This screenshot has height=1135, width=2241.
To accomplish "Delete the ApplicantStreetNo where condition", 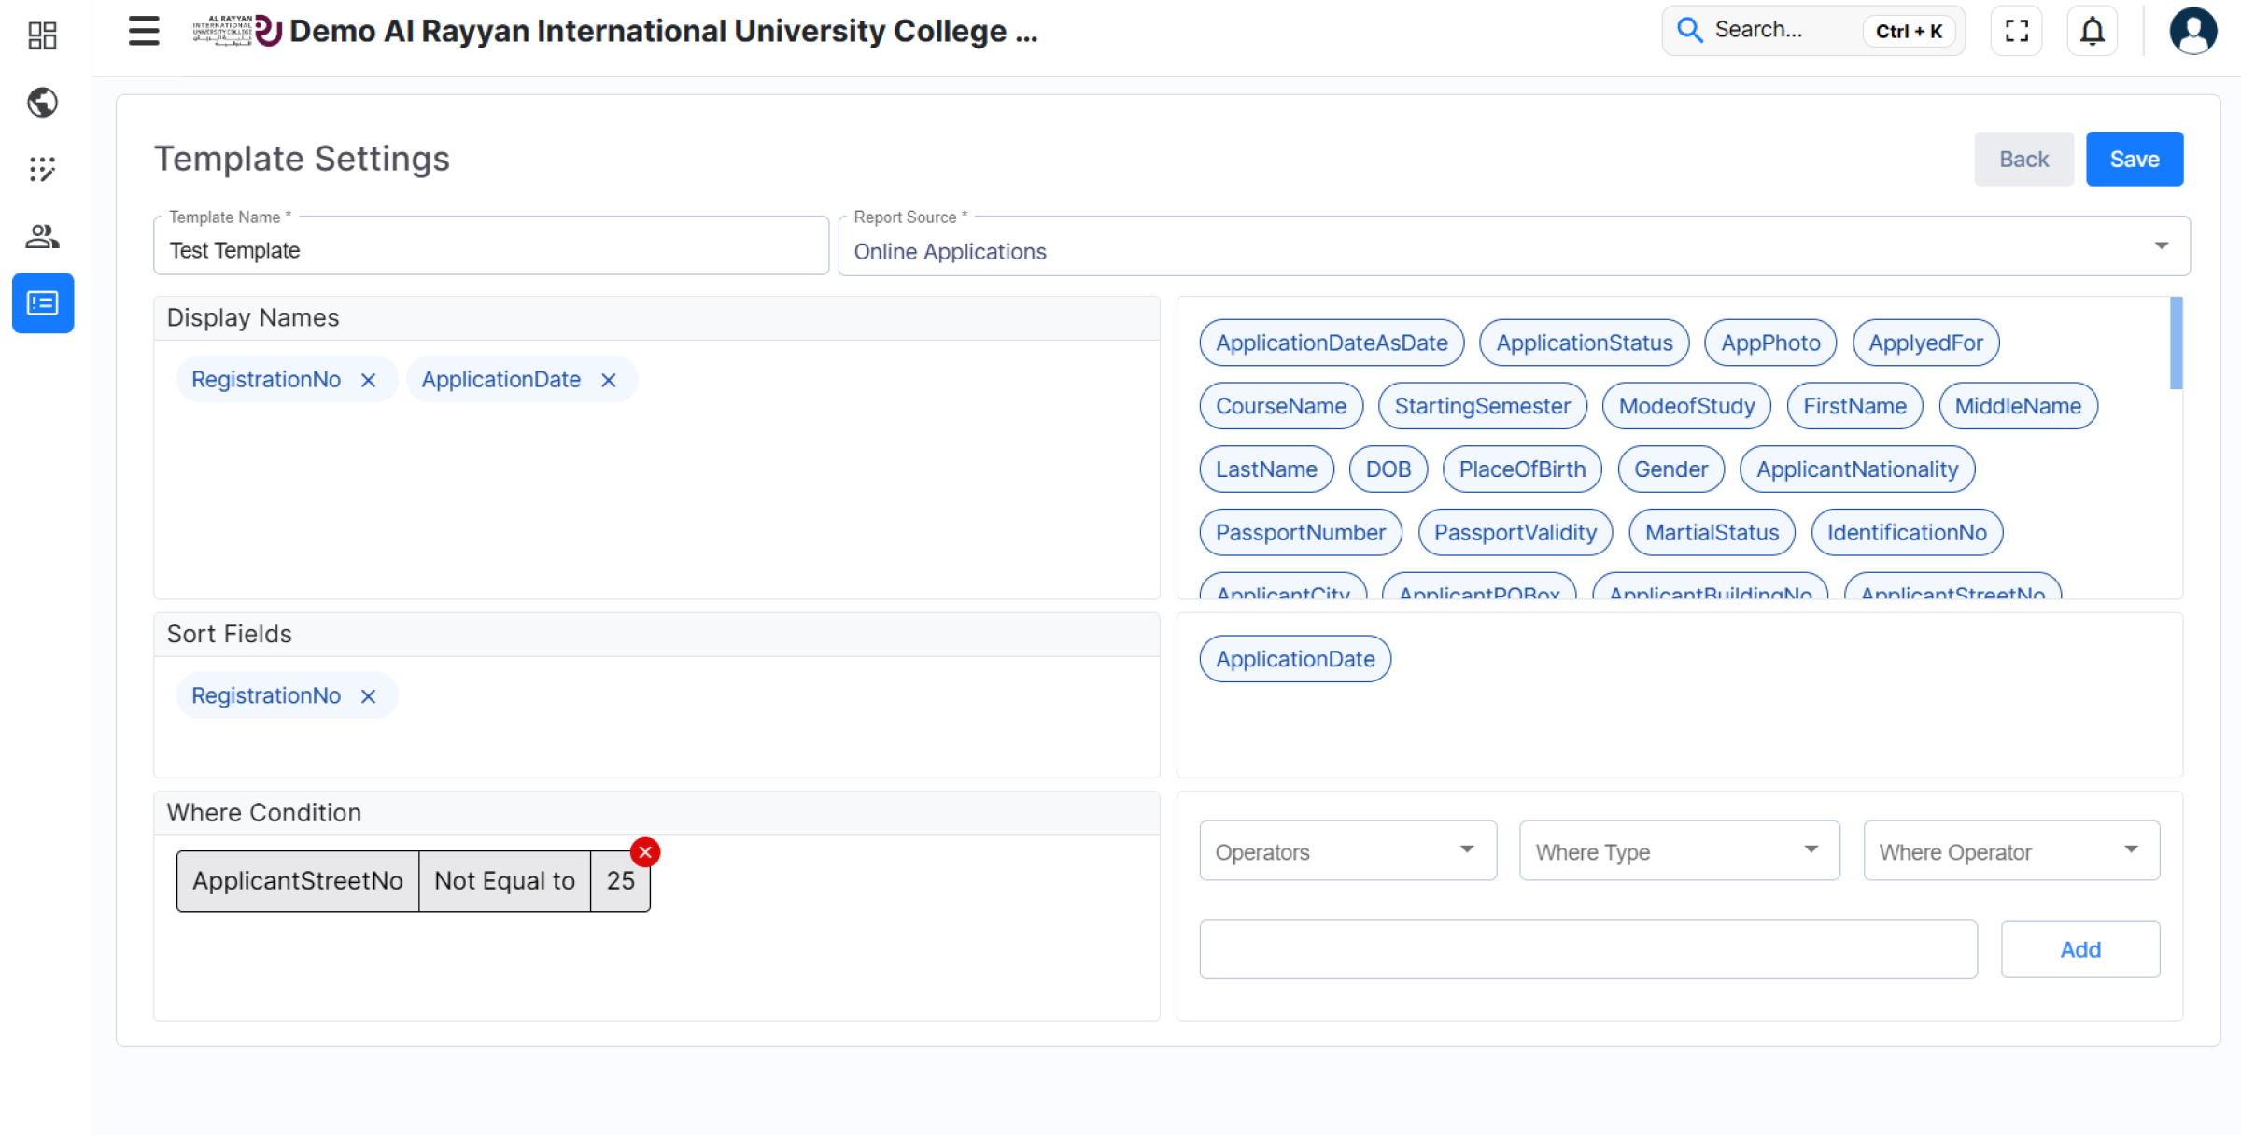I will pos(645,852).
